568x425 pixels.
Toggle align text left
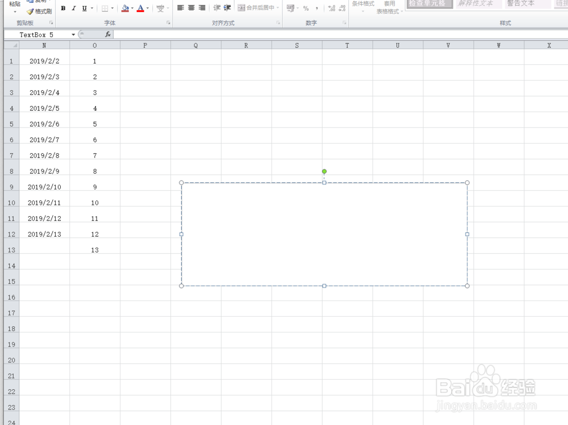181,7
